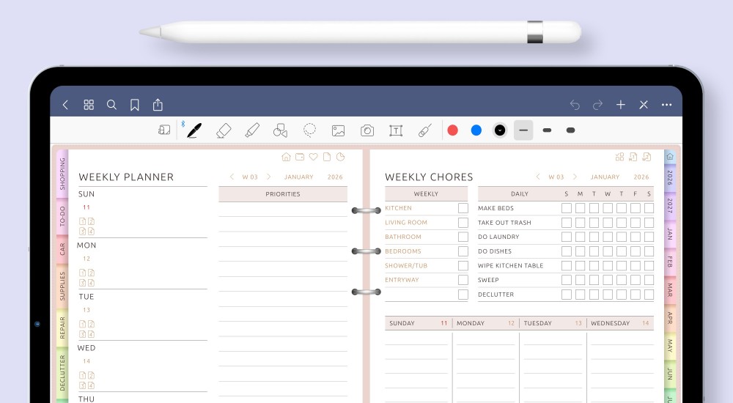
Task: Open the SUPPLIES side tab
Action: (x=62, y=286)
